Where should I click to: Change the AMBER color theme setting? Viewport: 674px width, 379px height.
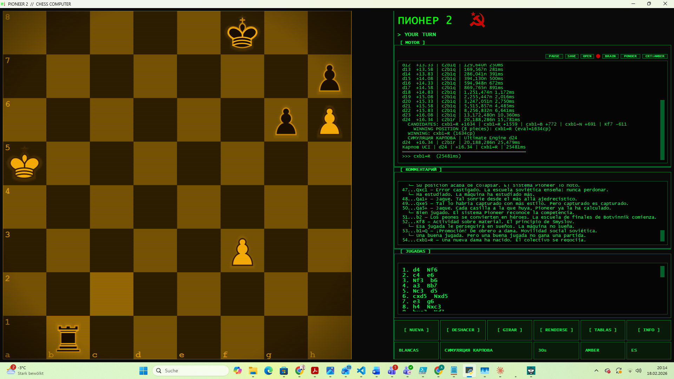pyautogui.click(x=603, y=350)
